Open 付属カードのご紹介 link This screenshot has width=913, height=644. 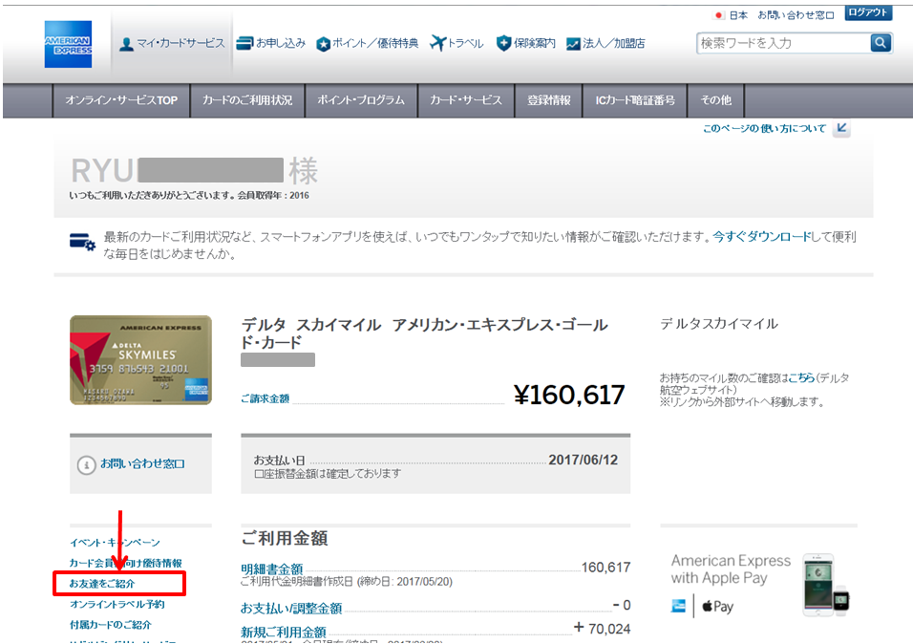pyautogui.click(x=111, y=625)
